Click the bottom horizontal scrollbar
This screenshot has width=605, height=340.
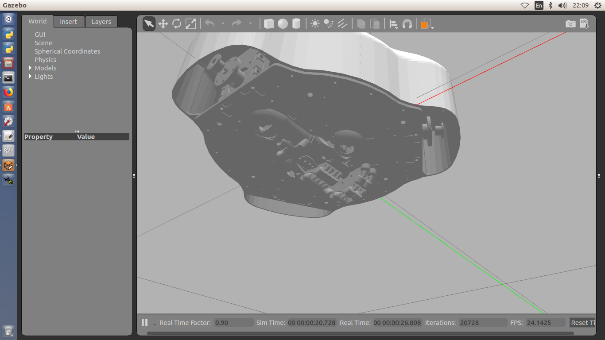[x=361, y=333]
